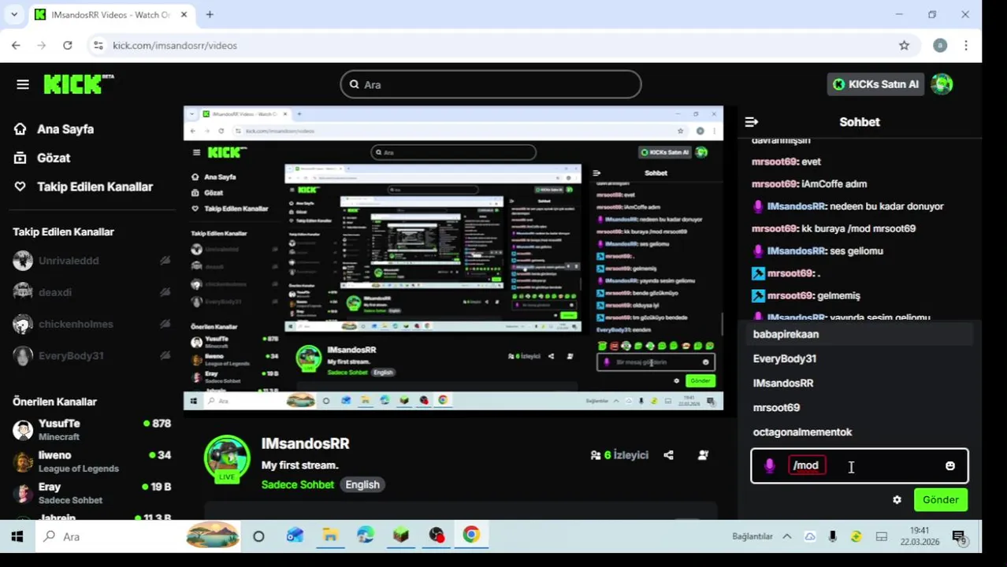
Task: Click the purple microphone badge in chat input
Action: [770, 465]
